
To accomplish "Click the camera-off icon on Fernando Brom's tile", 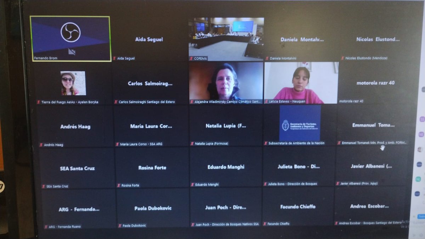I will coord(72,52).
